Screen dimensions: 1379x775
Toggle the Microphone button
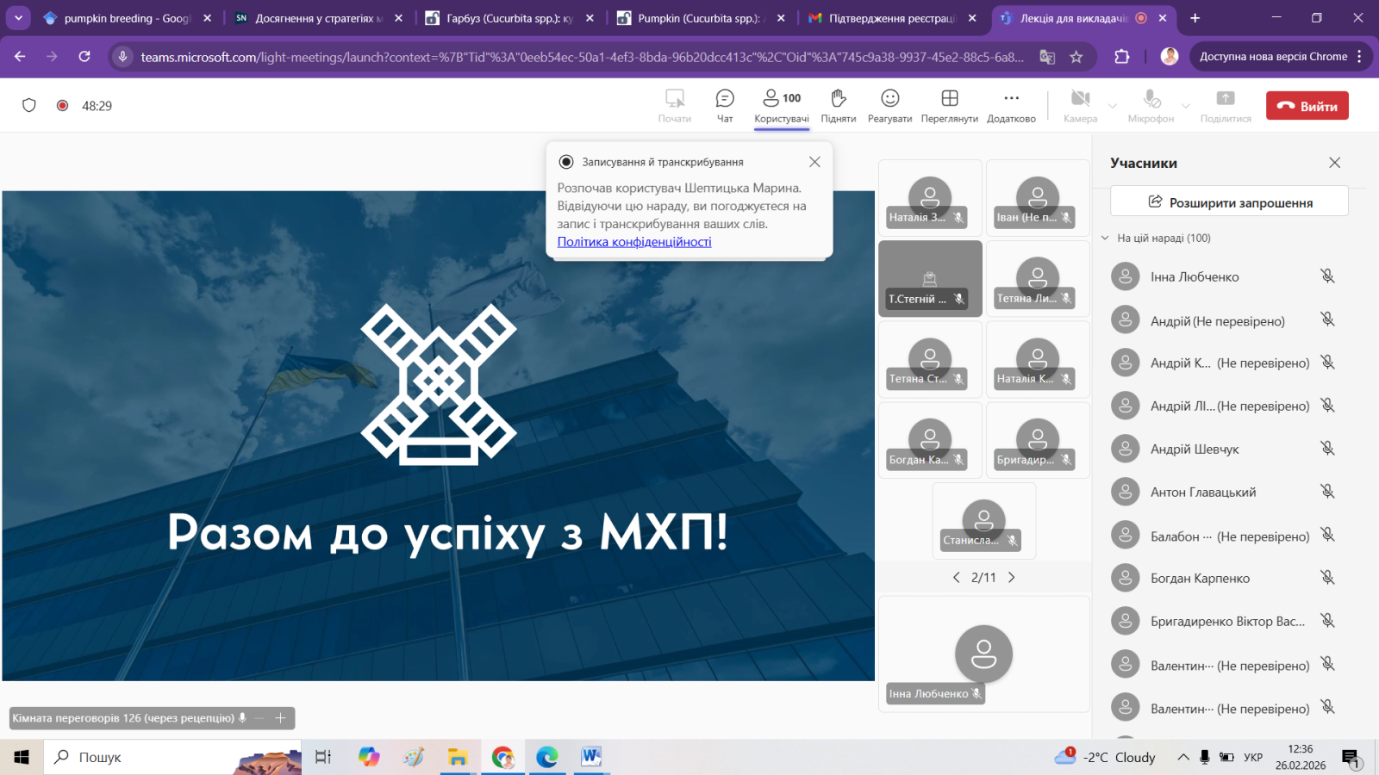pos(1151,106)
